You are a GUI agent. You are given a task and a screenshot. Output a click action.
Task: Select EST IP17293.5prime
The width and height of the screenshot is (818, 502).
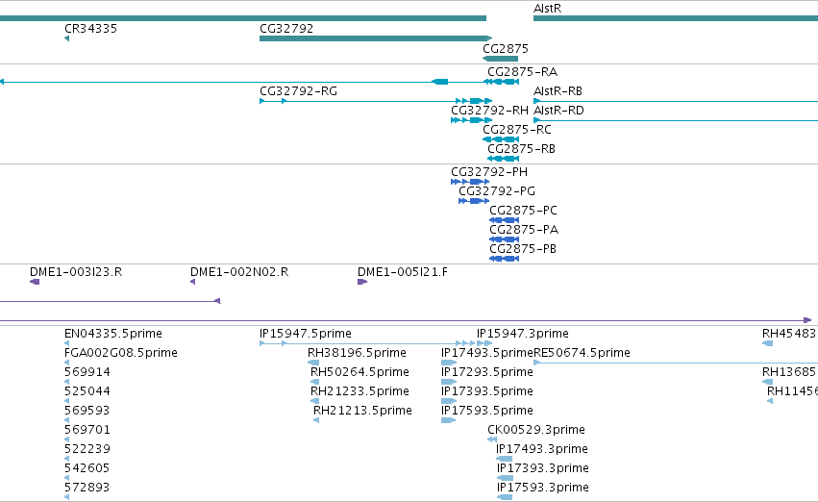[449, 382]
